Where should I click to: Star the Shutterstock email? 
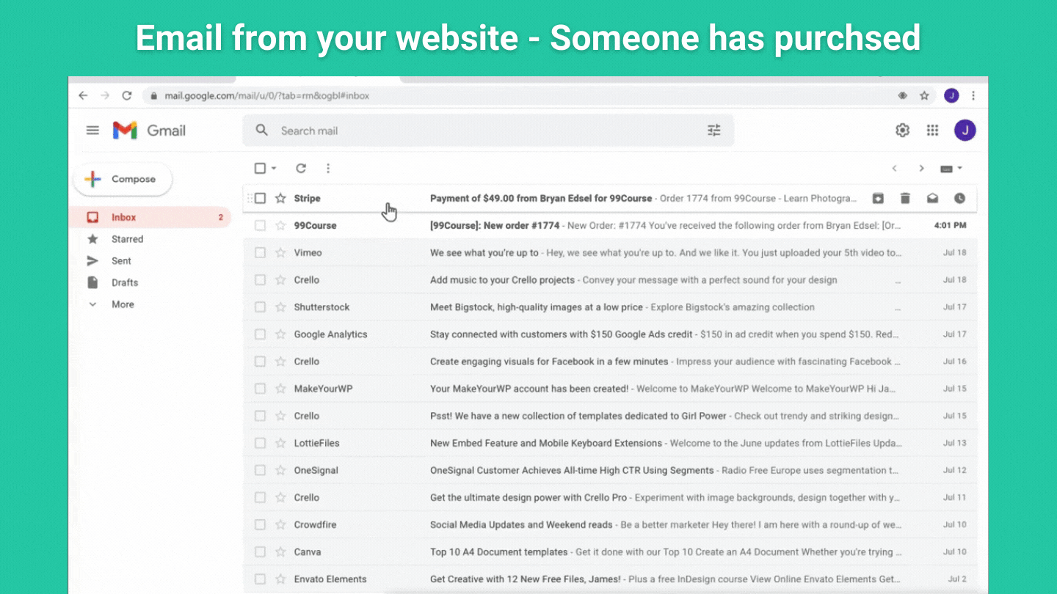280,307
